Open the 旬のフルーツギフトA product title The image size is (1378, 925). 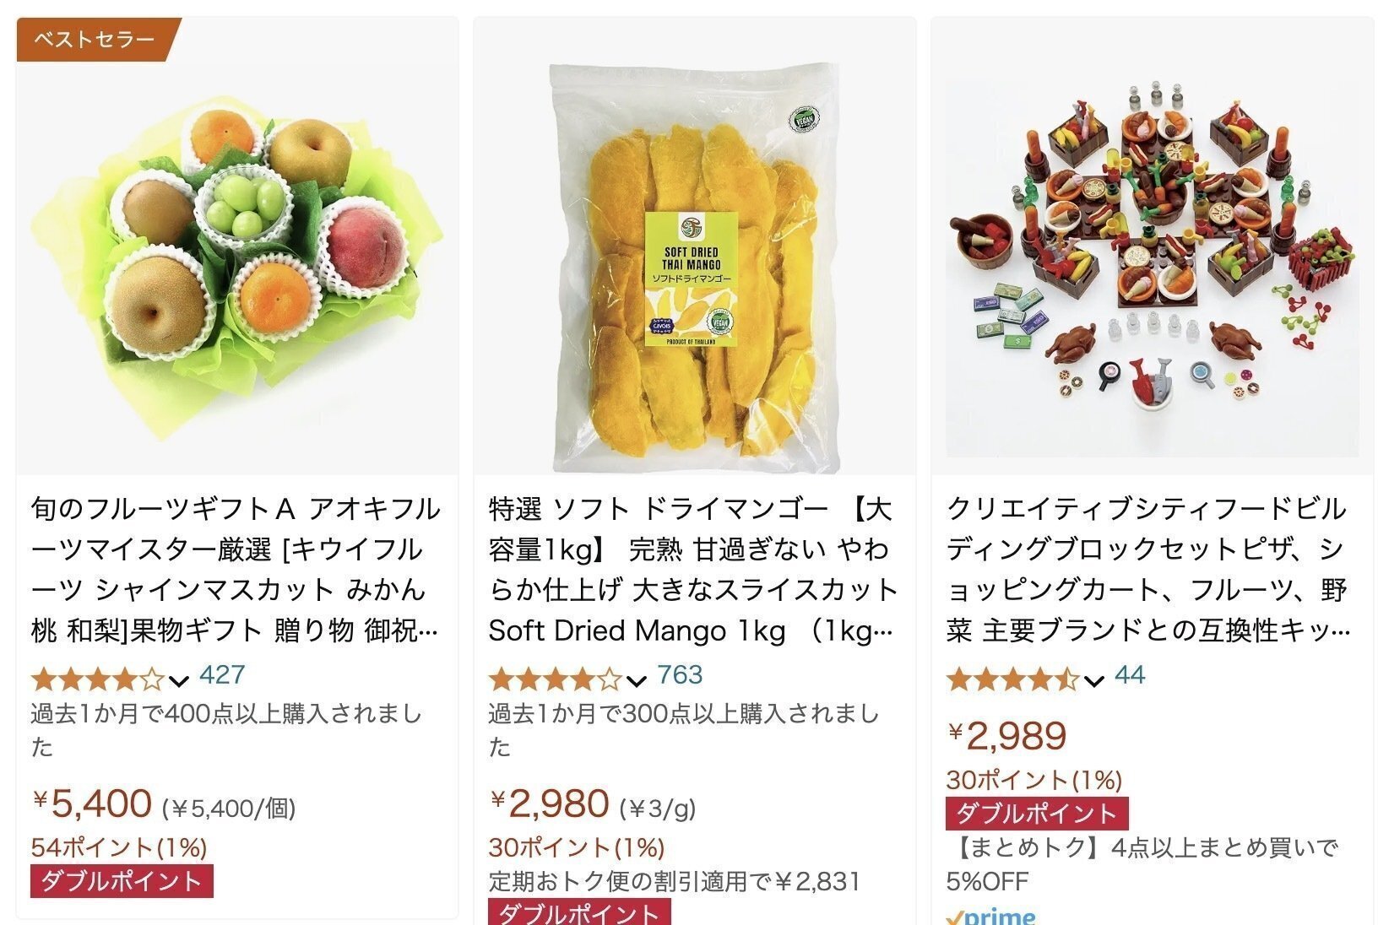pos(236,570)
